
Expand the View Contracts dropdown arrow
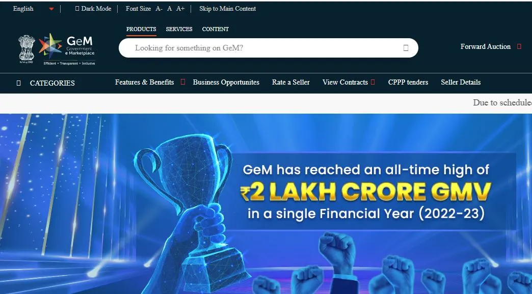click(373, 82)
